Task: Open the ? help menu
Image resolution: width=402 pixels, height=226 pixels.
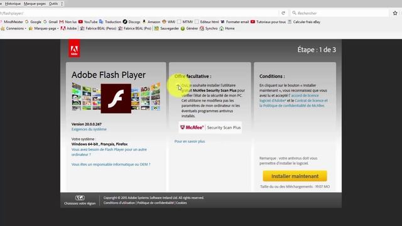Action: pyautogui.click(x=62, y=4)
